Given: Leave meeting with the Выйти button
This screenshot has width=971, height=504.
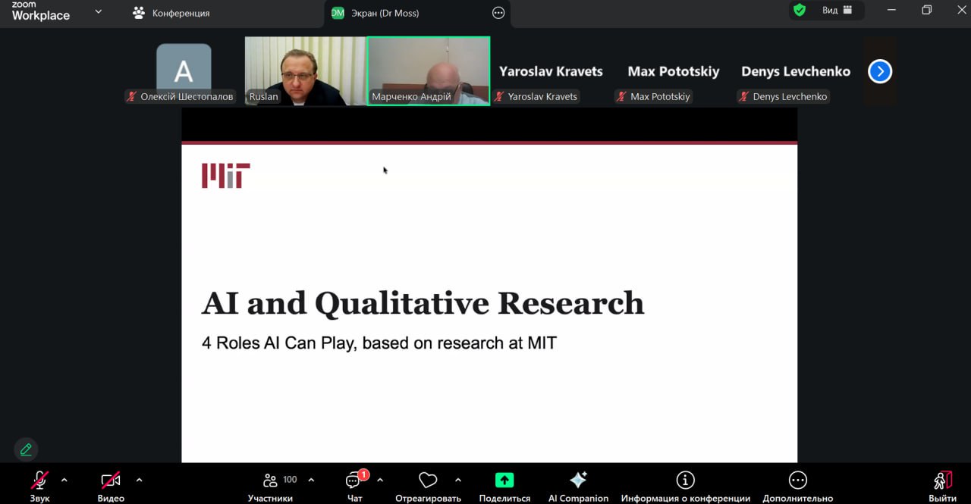Looking at the screenshot, I should click(x=942, y=485).
